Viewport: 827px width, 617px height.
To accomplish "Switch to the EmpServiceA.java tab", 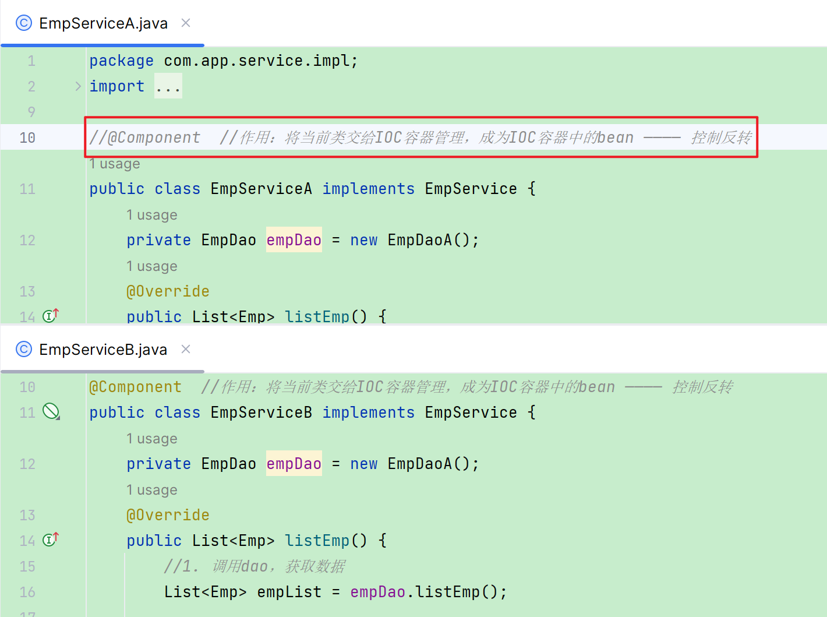I will [x=103, y=23].
